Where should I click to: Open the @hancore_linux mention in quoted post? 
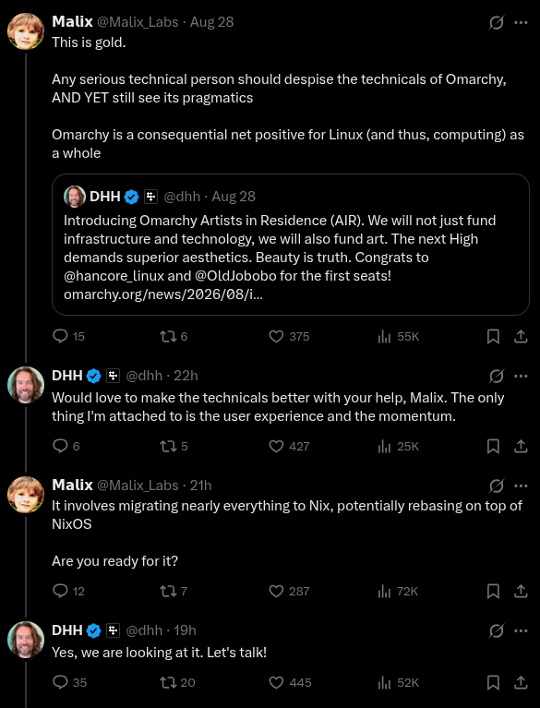point(114,275)
